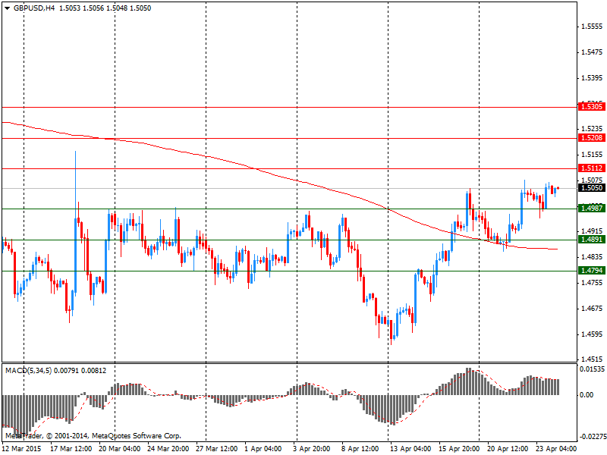The height and width of the screenshot is (455, 607).
Task: Click the 12 Mar 2015 date label
Action: (x=22, y=449)
